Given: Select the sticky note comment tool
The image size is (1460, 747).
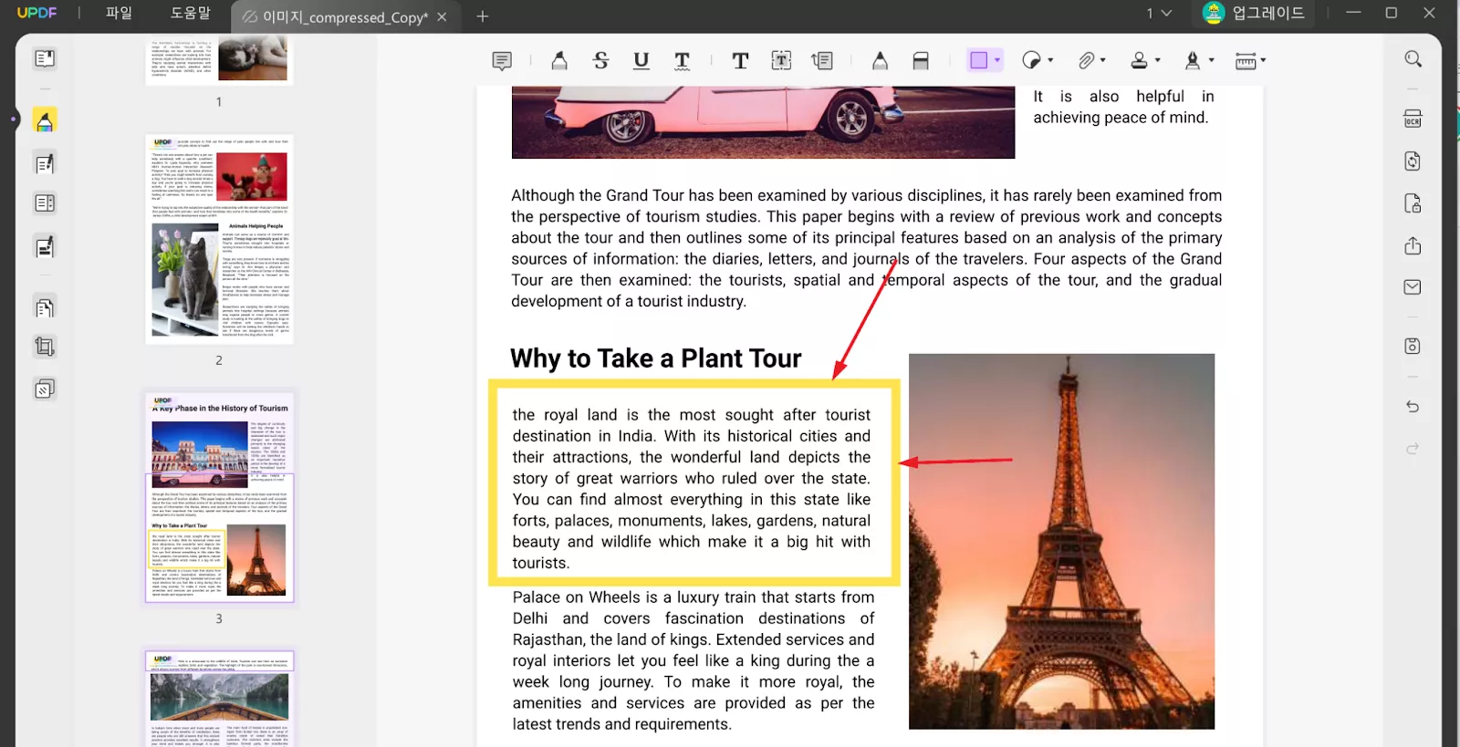Looking at the screenshot, I should click(x=502, y=61).
